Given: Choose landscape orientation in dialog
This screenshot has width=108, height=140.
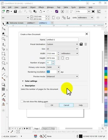Looking at the screenshot, I should 67,58.
